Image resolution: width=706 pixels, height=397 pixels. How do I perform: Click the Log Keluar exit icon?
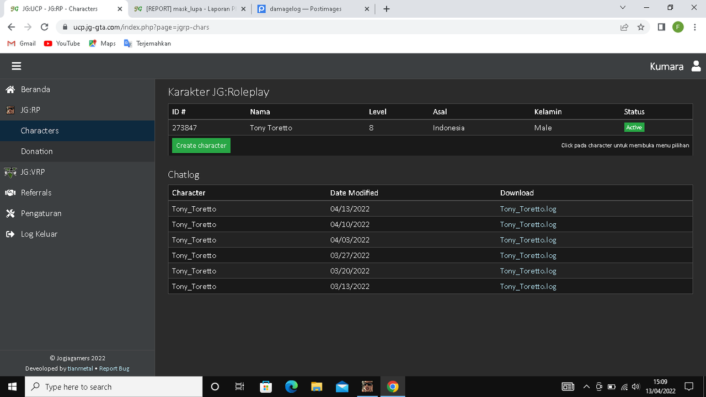pos(10,234)
